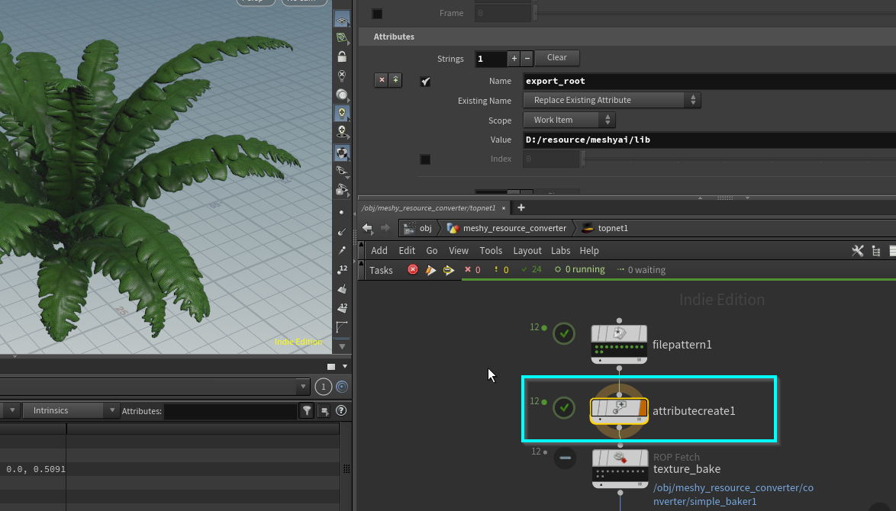Jump to topnet1 in the path bar
Image resolution: width=896 pixels, height=511 pixels.
605,228
